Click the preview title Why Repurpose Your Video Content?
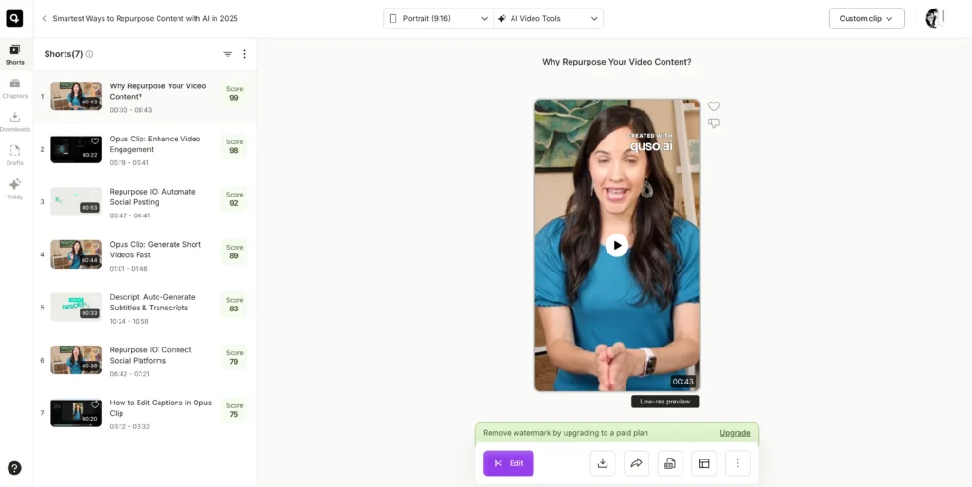972x487 pixels. tap(617, 62)
